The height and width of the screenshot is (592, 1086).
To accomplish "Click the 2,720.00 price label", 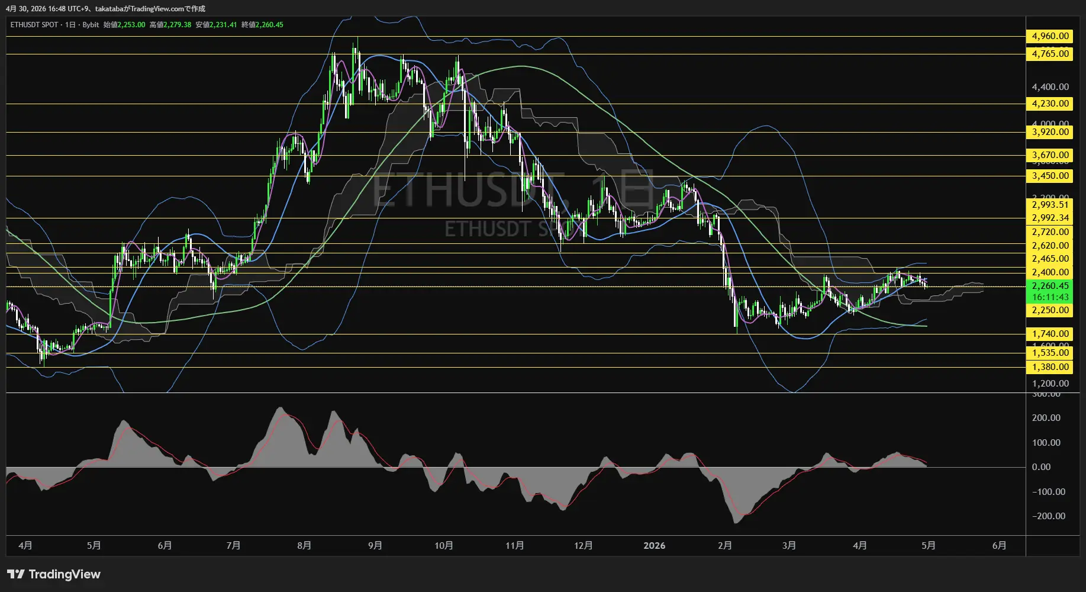I will click(1050, 232).
